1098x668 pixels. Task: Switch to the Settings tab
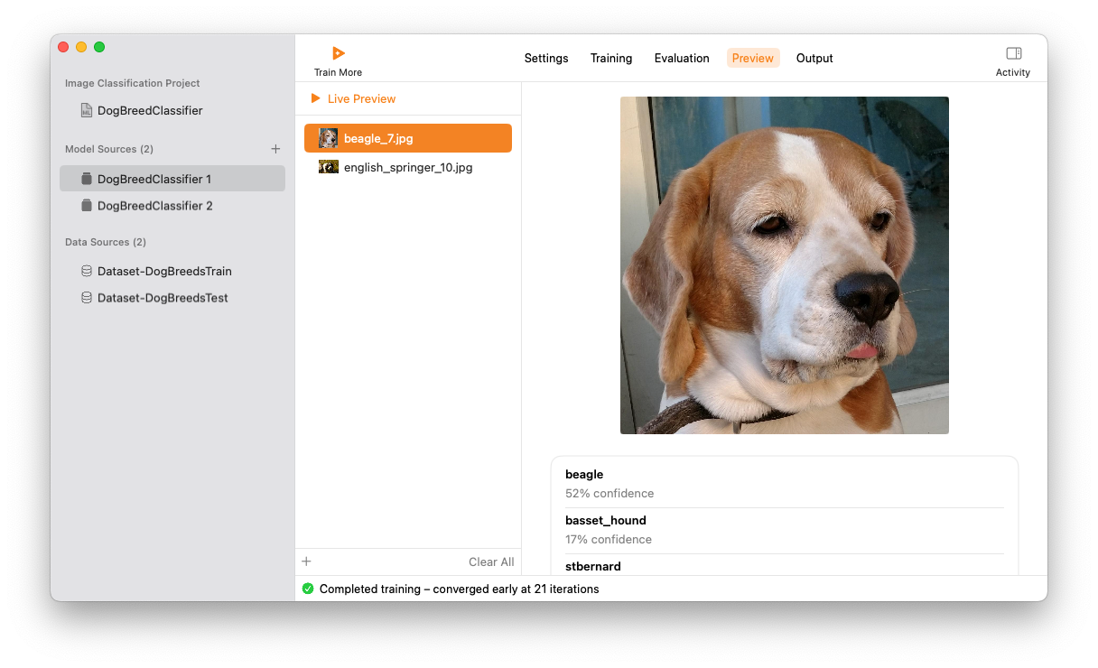[x=546, y=58]
